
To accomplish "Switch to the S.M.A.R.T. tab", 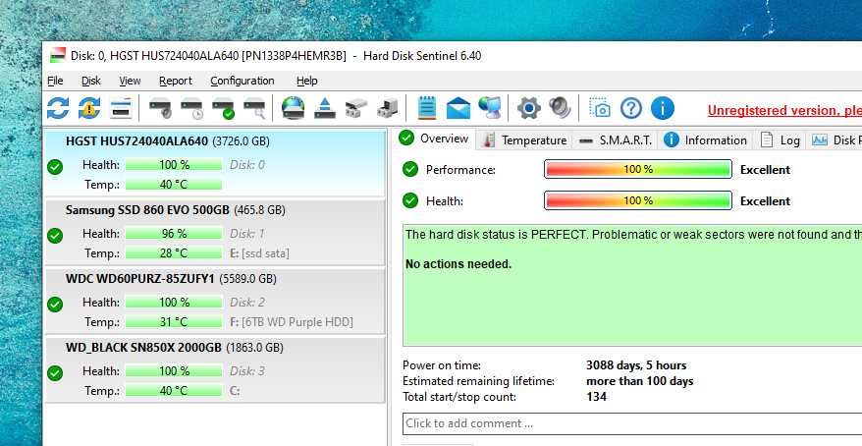I will 616,140.
